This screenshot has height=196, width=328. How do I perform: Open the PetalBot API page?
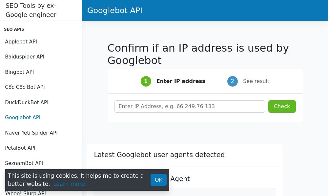(x=20, y=148)
